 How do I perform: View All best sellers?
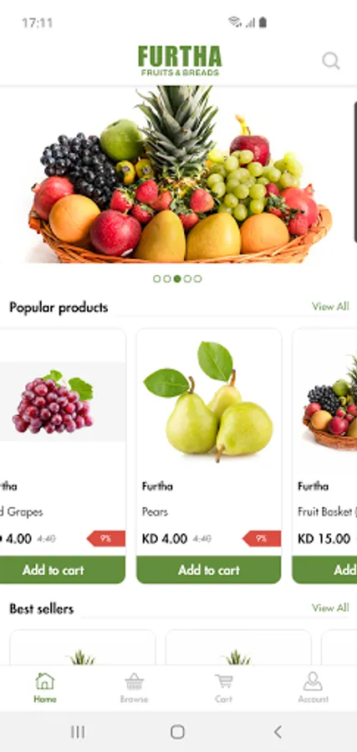click(330, 608)
